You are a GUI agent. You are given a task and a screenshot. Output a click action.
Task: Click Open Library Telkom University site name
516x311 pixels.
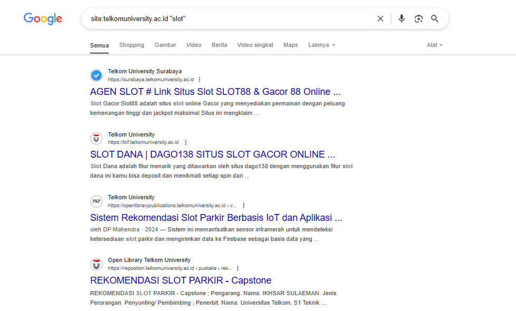149,260
